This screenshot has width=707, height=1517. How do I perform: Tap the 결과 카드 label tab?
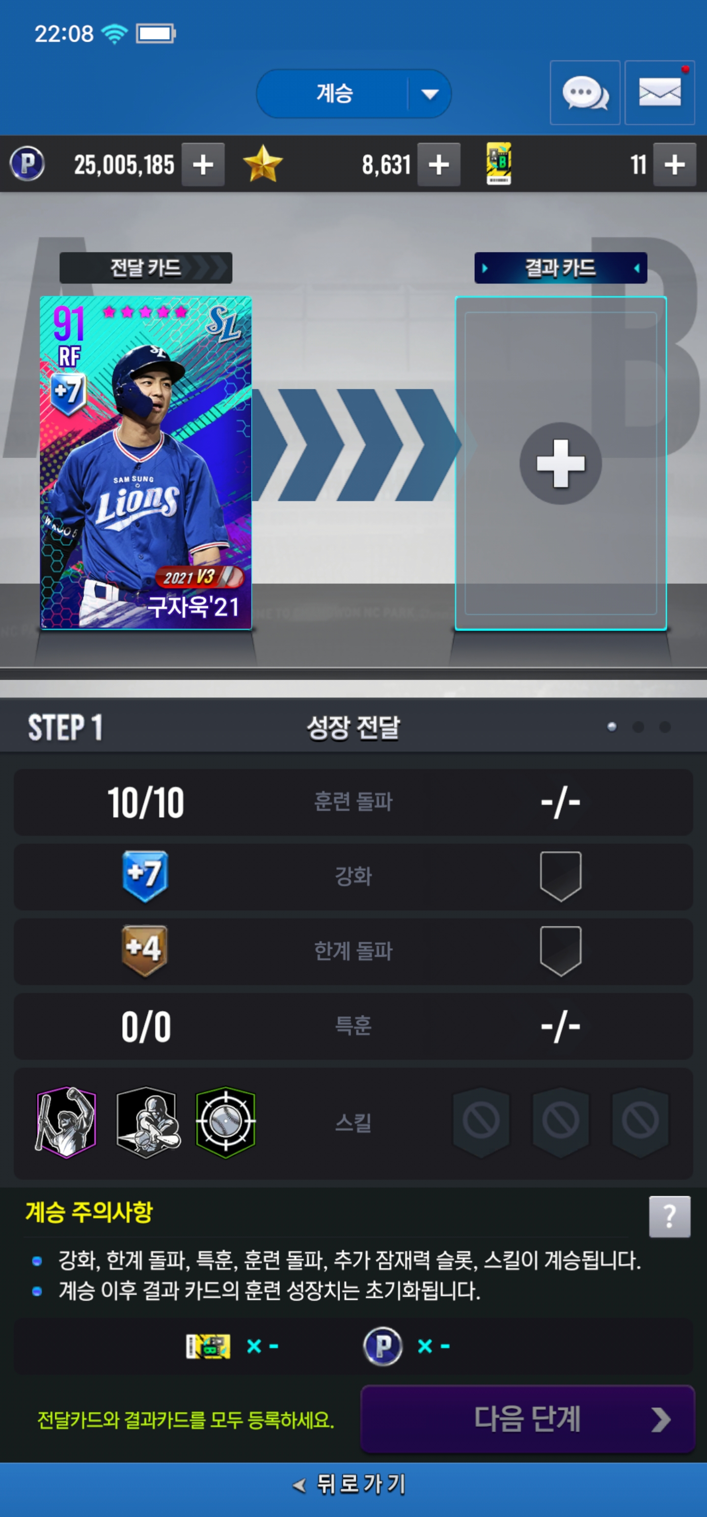[x=560, y=268]
